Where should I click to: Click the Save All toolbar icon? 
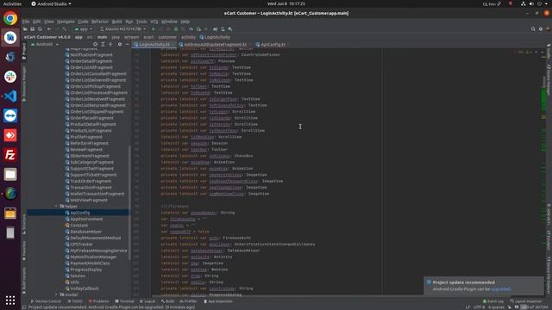pos(33,29)
